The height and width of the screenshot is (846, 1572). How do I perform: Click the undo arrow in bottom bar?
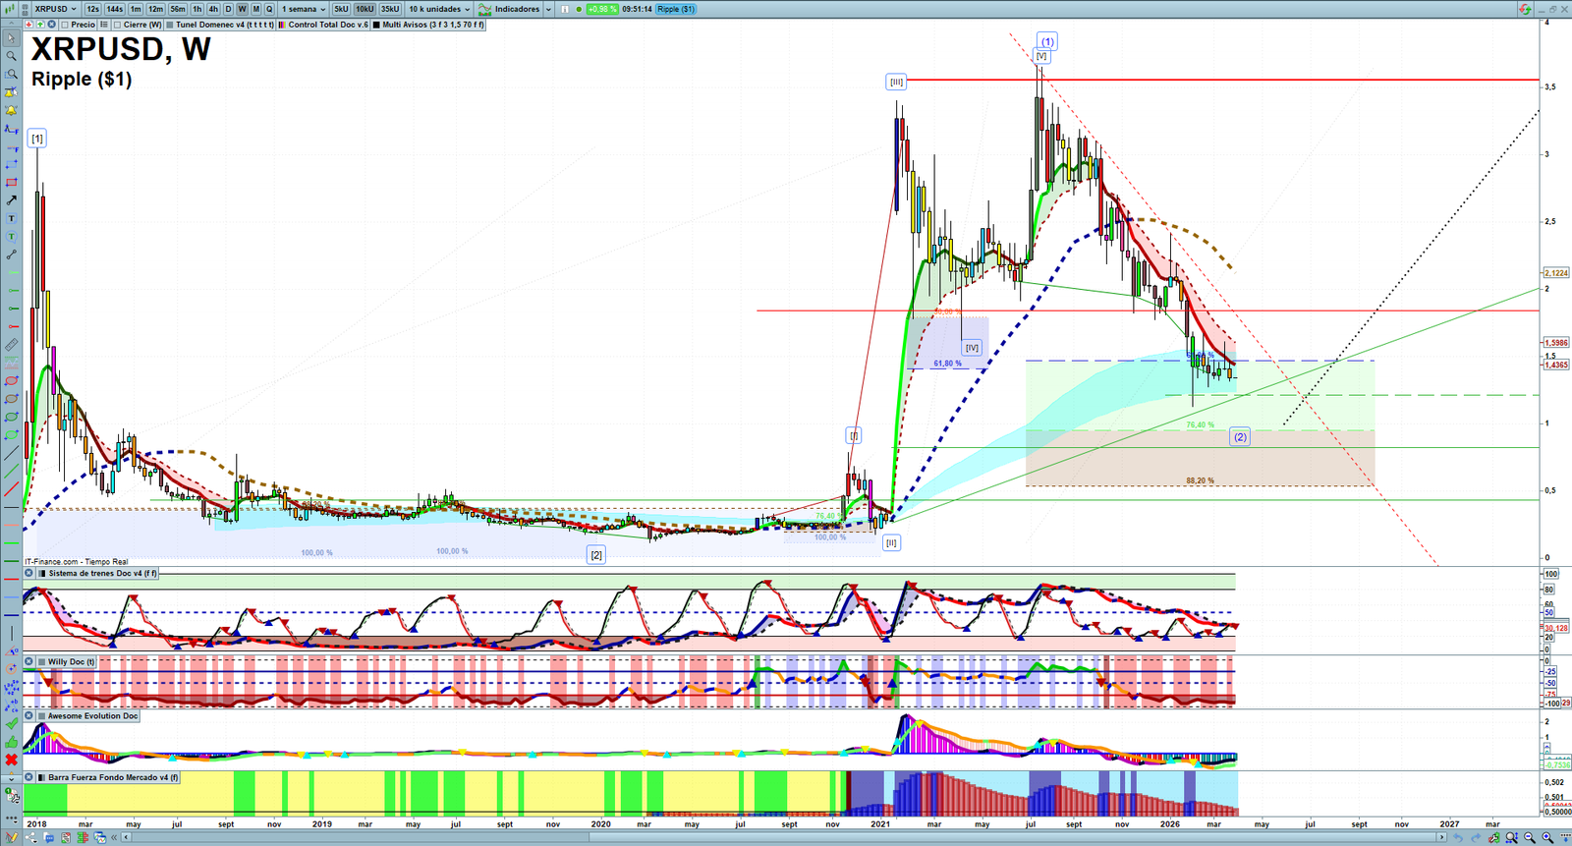point(1459,838)
